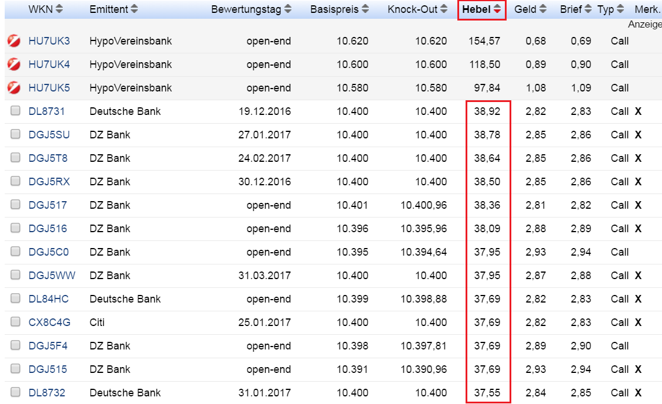Image resolution: width=662 pixels, height=404 pixels.
Task: Tick the checkbox for DL84HC
Action: tap(15, 298)
